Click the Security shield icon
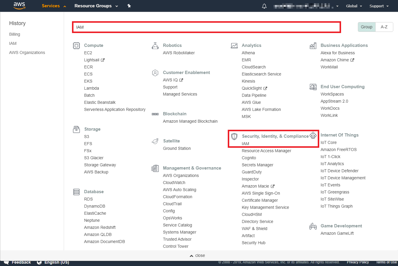This screenshot has height=266, width=398. pyautogui.click(x=234, y=136)
